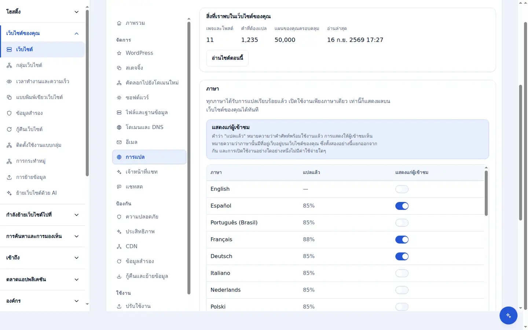The image size is (528, 330).
Task: Enable the English visitor toggle
Action: point(402,189)
